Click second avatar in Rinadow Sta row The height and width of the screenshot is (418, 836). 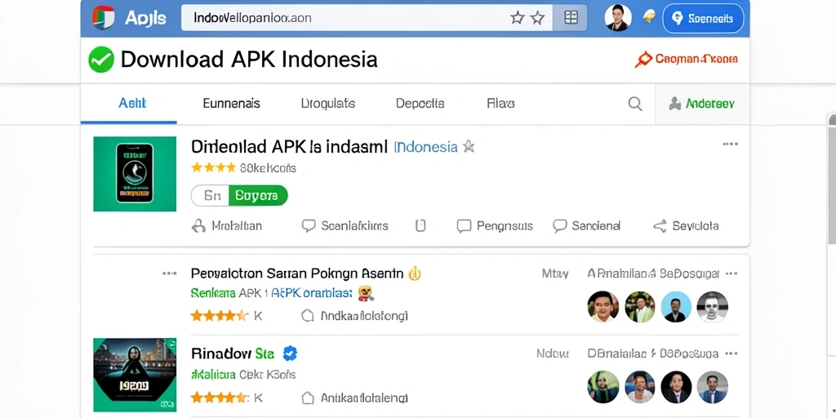[640, 387]
